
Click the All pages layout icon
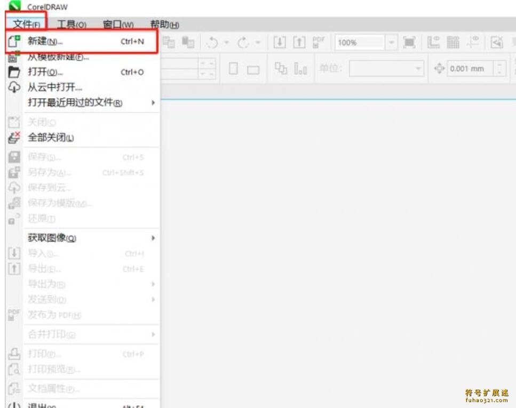(x=281, y=68)
